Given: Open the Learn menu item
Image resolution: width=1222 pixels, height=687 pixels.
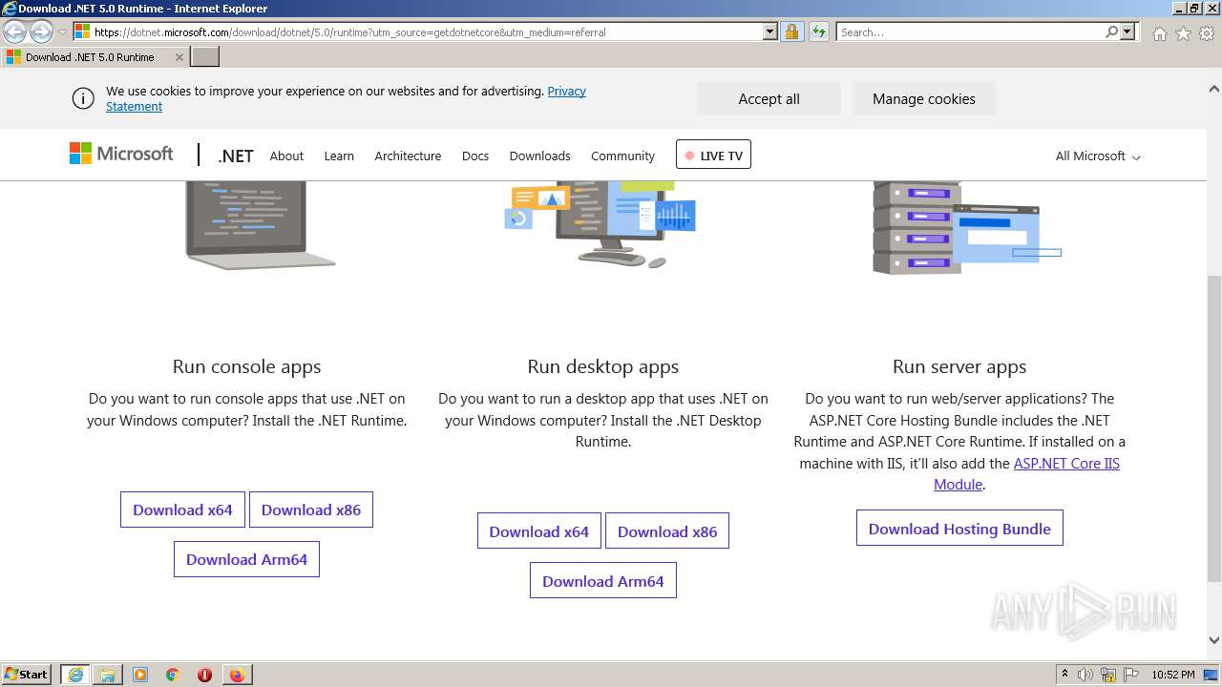Looking at the screenshot, I should (339, 156).
